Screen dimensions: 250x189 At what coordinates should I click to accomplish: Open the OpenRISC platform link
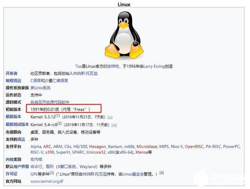[x=194, y=146]
